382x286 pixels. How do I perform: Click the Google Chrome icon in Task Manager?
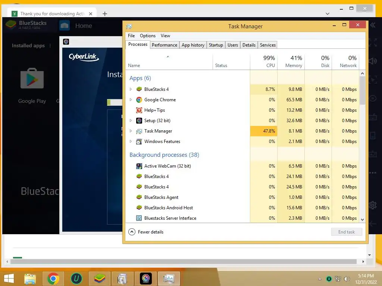[139, 100]
